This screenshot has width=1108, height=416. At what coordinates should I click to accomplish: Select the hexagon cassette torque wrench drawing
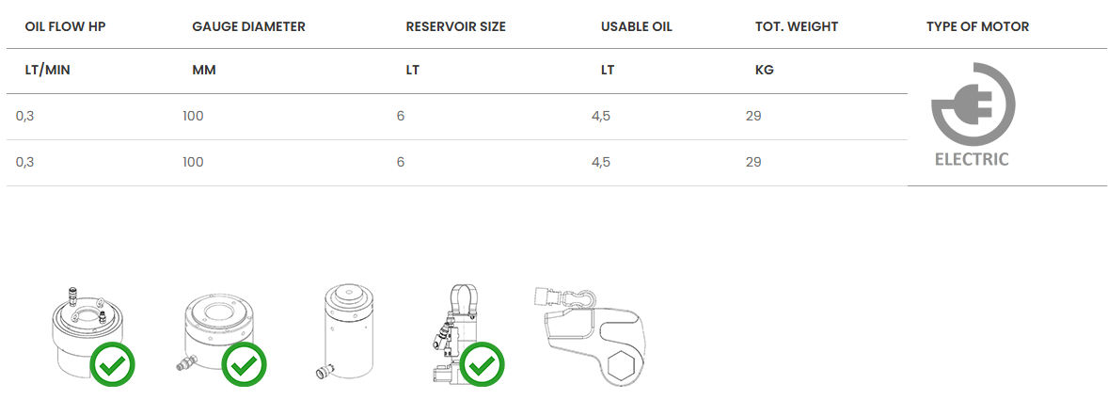click(589, 335)
